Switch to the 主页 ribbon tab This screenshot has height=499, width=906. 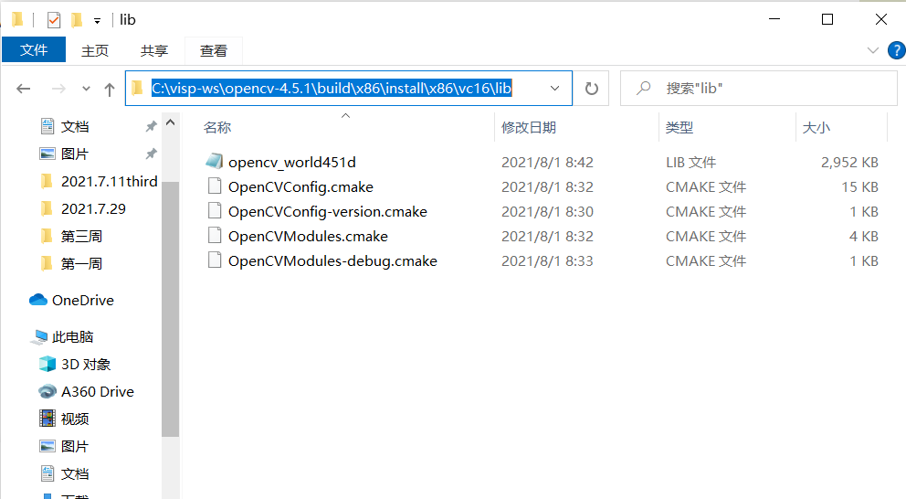pos(95,51)
